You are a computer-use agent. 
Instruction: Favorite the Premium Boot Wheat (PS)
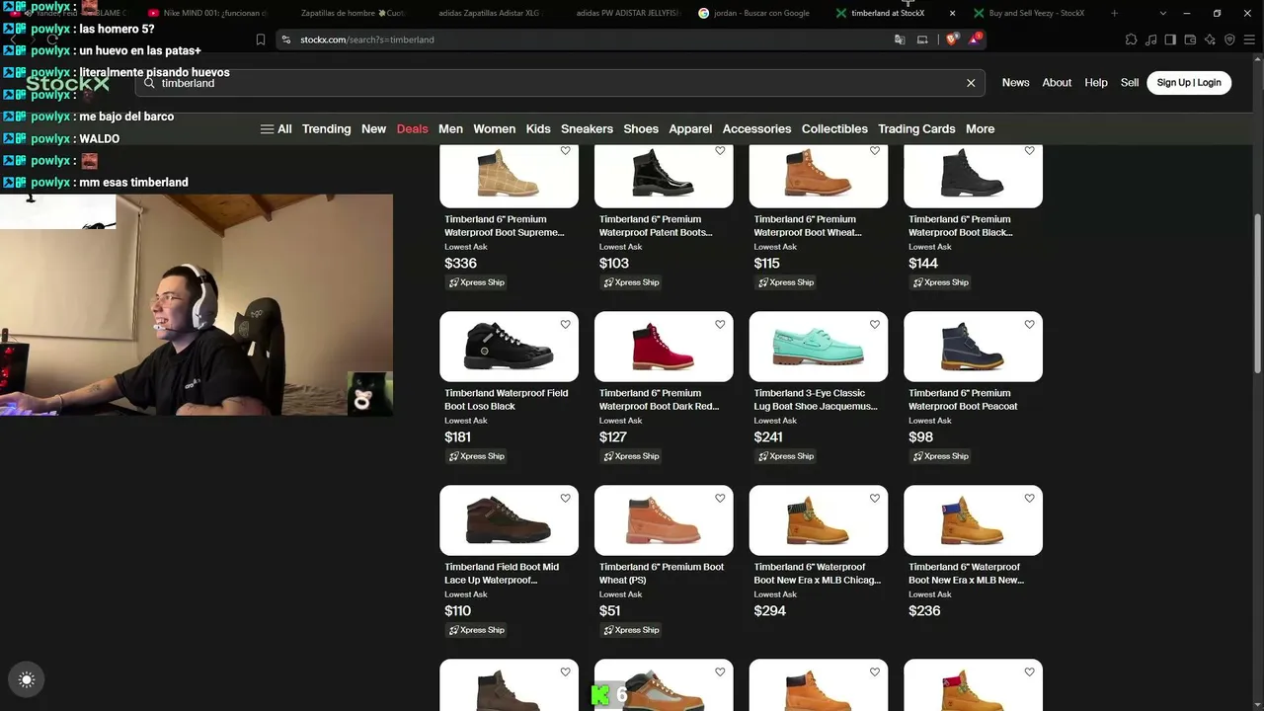pyautogui.click(x=720, y=498)
